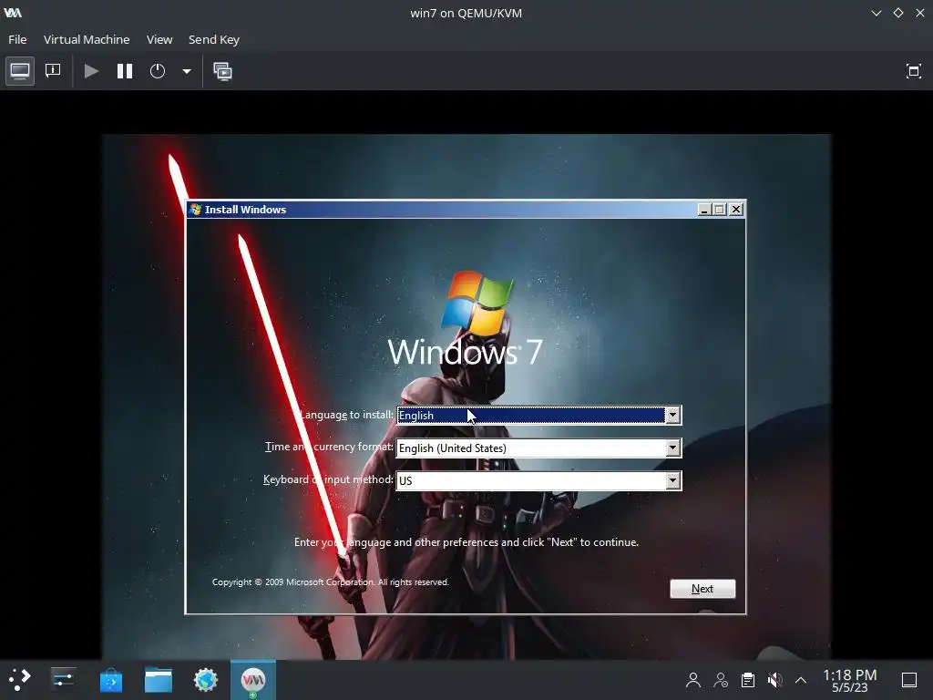Close the Install Windows dialog
Image resolution: width=933 pixels, height=700 pixels.
pyautogui.click(x=736, y=210)
